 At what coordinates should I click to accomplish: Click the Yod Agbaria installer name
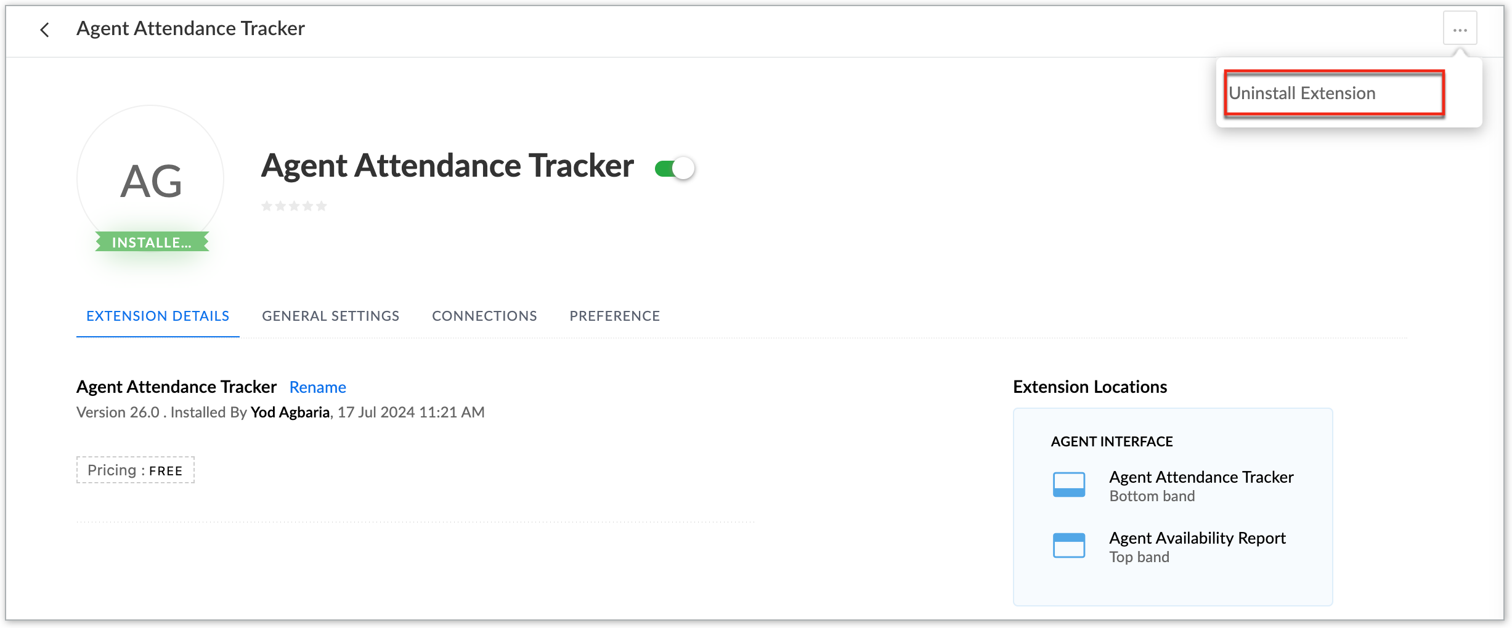tap(290, 412)
